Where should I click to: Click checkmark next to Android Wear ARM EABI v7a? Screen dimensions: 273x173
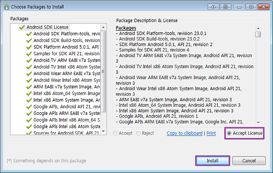click(29, 73)
